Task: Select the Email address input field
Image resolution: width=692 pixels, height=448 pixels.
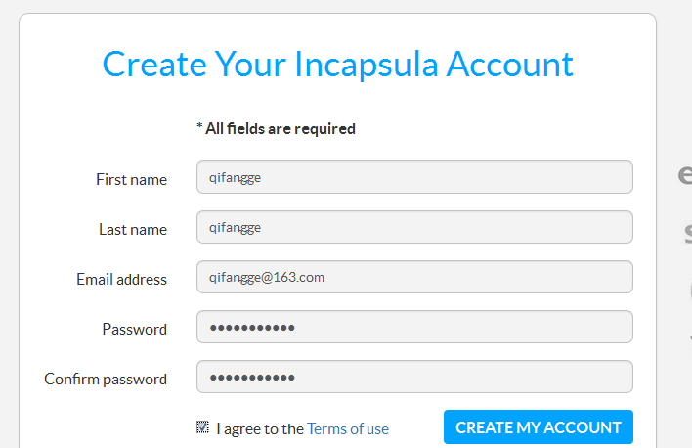Action: (x=414, y=277)
